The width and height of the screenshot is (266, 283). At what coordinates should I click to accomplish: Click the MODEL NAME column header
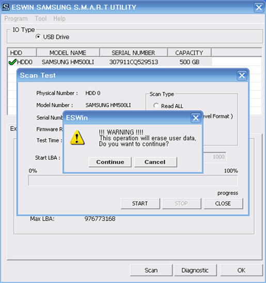pos(68,53)
